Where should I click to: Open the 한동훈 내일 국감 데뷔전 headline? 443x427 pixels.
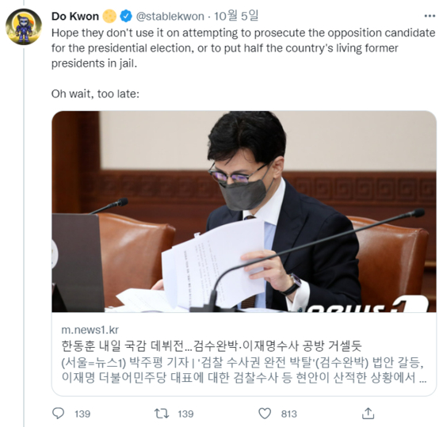pos(212,345)
